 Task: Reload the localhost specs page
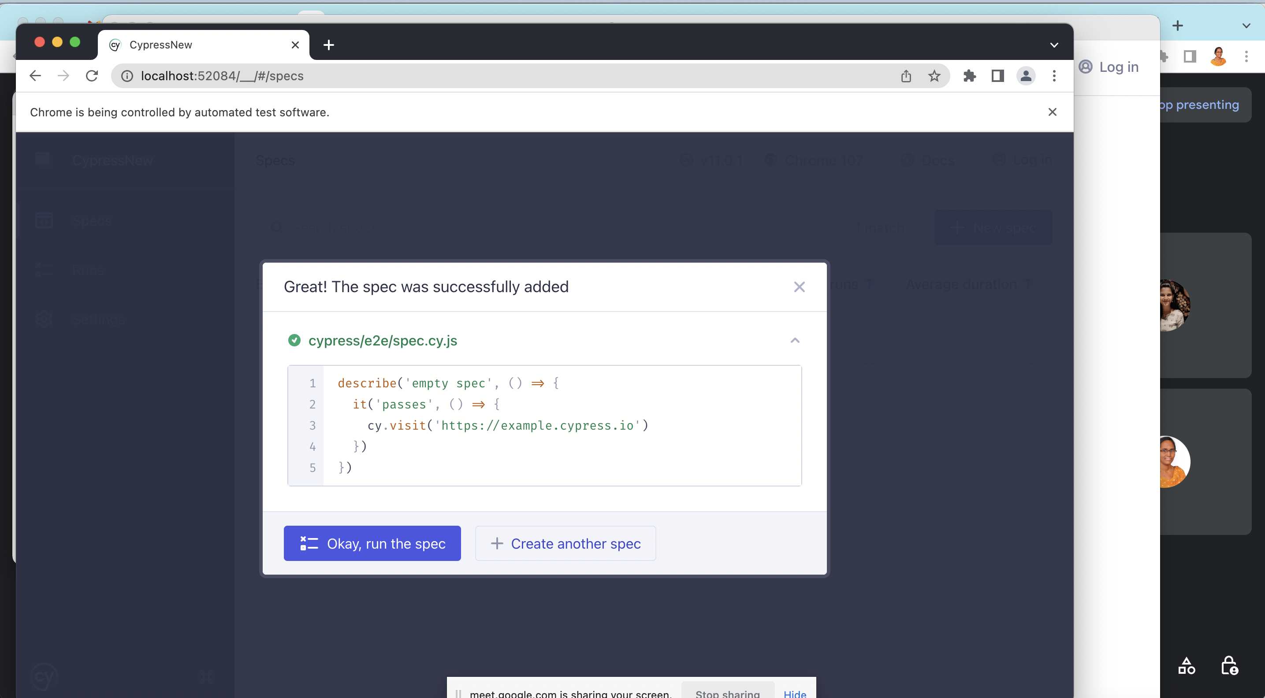point(92,76)
